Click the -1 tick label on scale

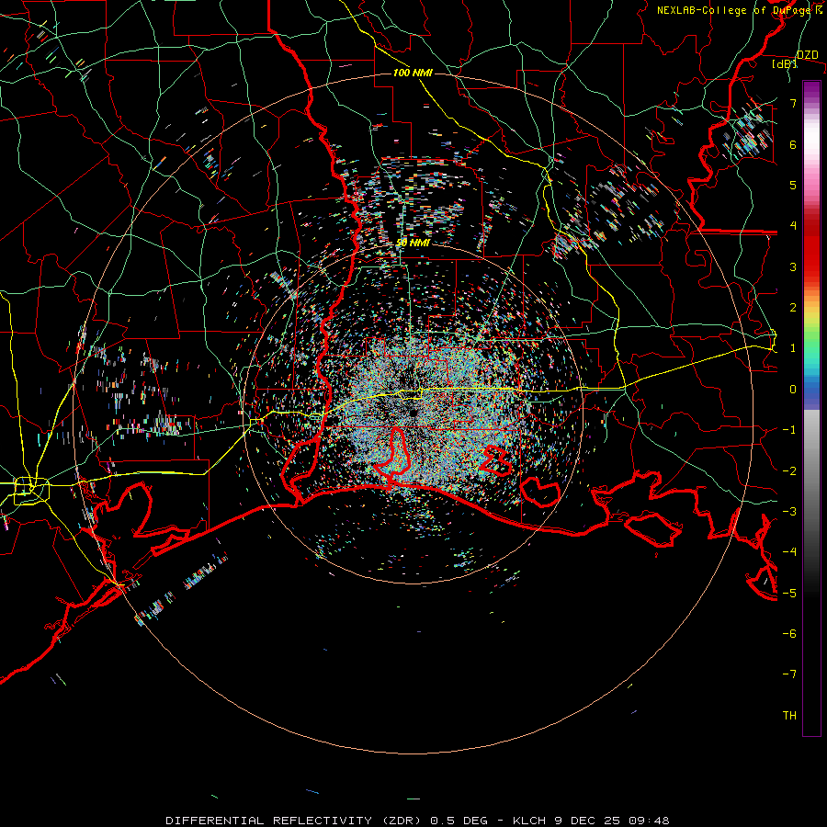[x=789, y=429]
